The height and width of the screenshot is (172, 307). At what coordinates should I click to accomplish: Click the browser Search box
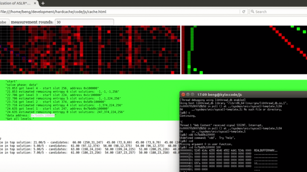pos(278,12)
